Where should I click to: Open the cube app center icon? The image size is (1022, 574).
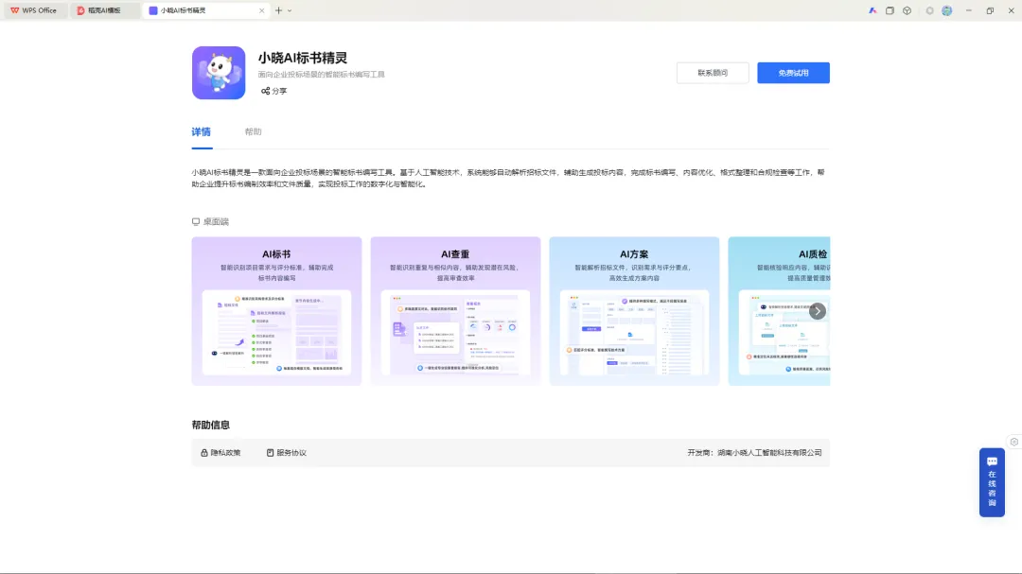[x=907, y=10]
